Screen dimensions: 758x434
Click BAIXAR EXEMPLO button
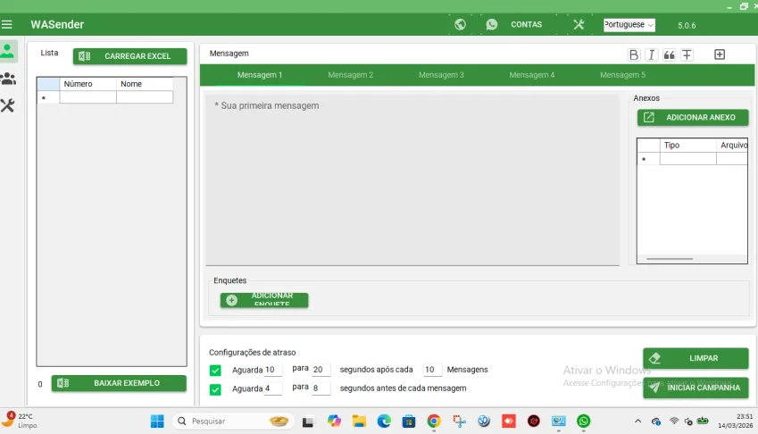pyautogui.click(x=119, y=383)
